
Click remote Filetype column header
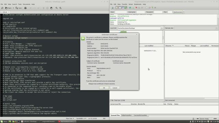pos(193,46)
